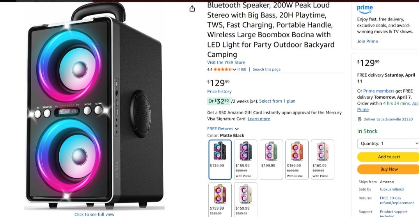The width and height of the screenshot is (419, 217).
Task: Choose the green speaker color at $199.99
Action: click(x=271, y=159)
